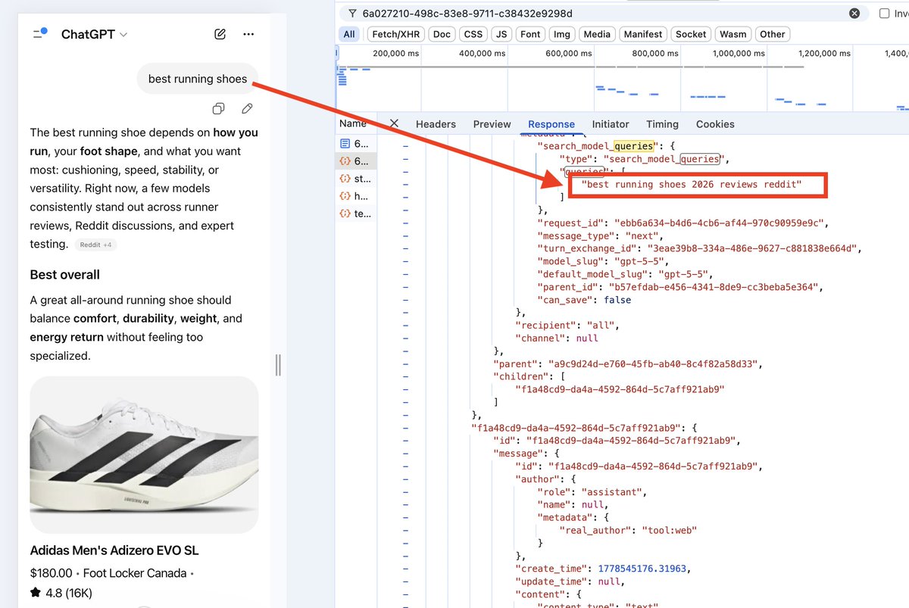The image size is (909, 608).
Task: Select the highlighted '6...' JSON request row
Action: point(356,161)
